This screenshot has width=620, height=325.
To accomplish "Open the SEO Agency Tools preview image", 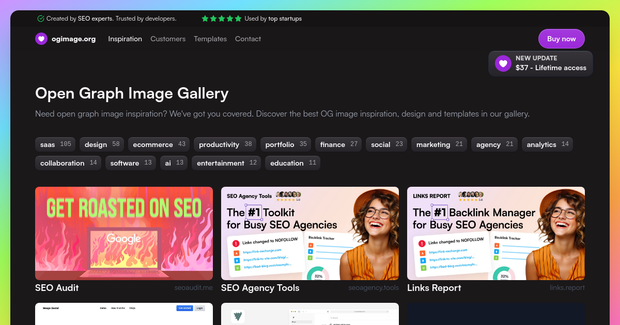I will coord(310,233).
